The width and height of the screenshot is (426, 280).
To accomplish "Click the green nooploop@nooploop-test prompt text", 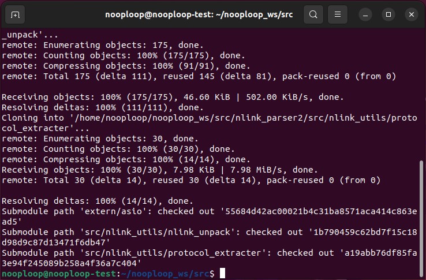I will tap(59, 273).
